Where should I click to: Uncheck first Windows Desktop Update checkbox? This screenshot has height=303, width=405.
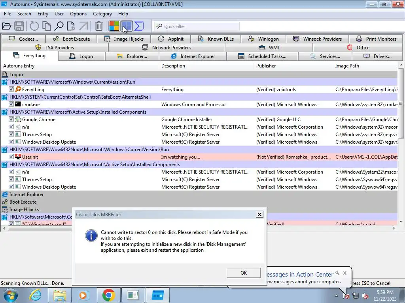[x=11, y=141]
